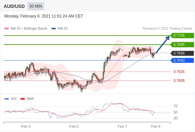Image resolution: width=195 pixels, height=132 pixels.
Task: Select the 0.7705 resistance price tag
Action: coord(182,36)
